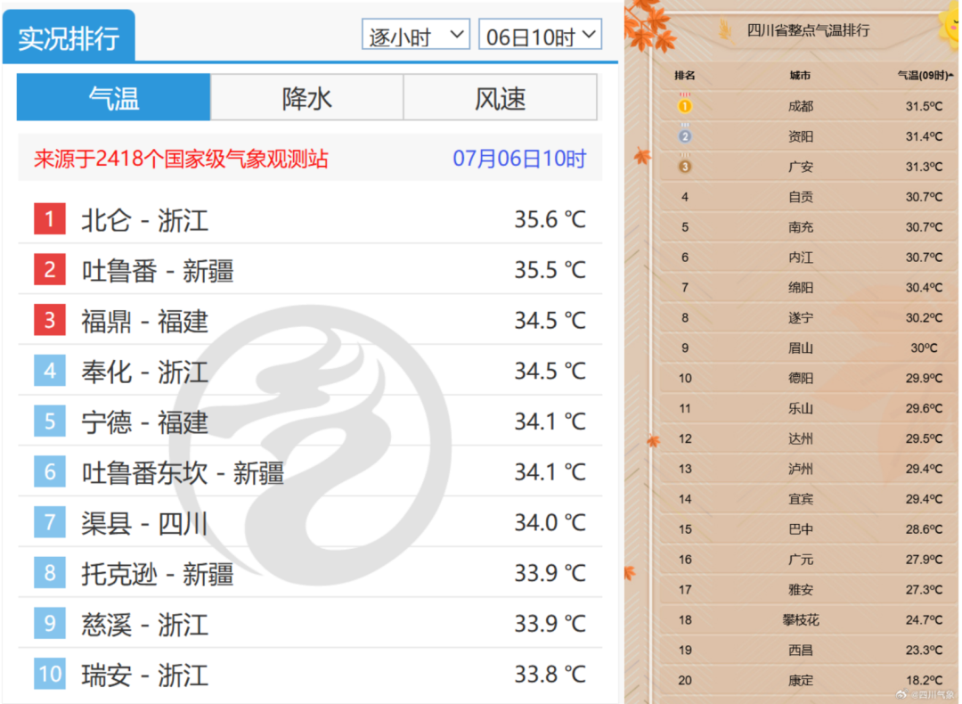Open the 逐小时 interval dropdown

coord(415,35)
